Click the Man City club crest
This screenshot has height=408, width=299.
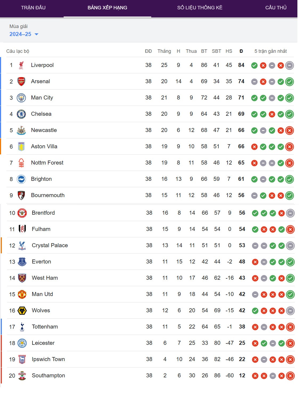click(21, 98)
